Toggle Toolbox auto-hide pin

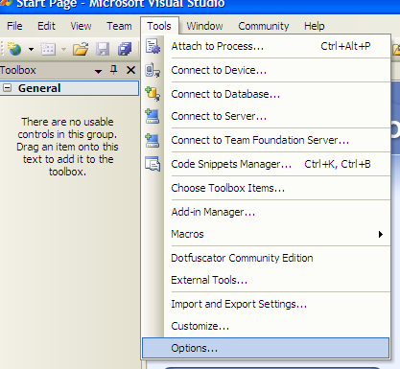pyautogui.click(x=113, y=70)
